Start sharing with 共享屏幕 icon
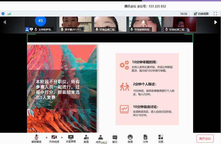Viewport: 221px width, 144px height. click(x=71, y=138)
